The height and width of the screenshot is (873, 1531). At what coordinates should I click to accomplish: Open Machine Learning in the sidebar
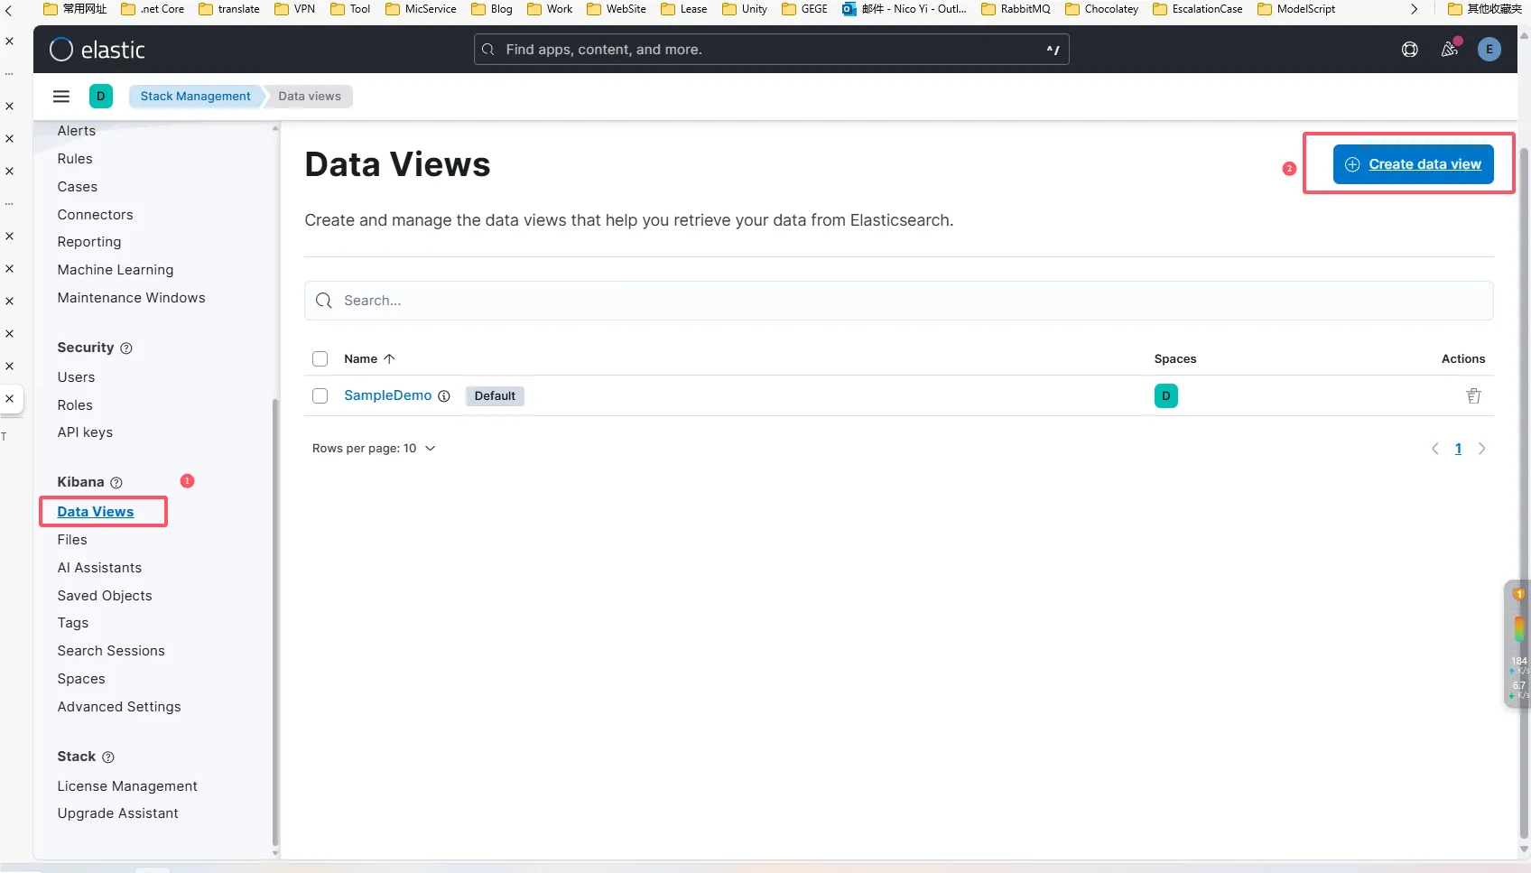pyautogui.click(x=116, y=270)
